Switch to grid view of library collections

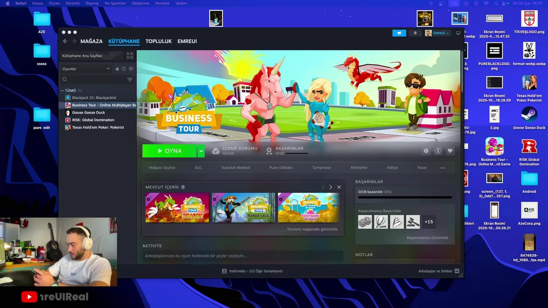coord(130,56)
